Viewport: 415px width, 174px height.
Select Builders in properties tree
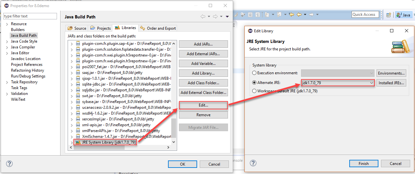(x=18, y=30)
